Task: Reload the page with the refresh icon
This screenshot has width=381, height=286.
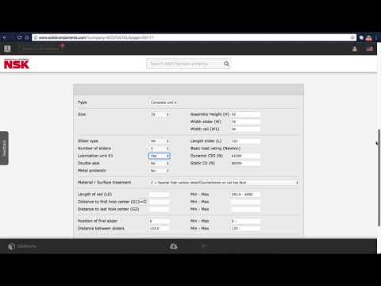Action: click(x=20, y=37)
